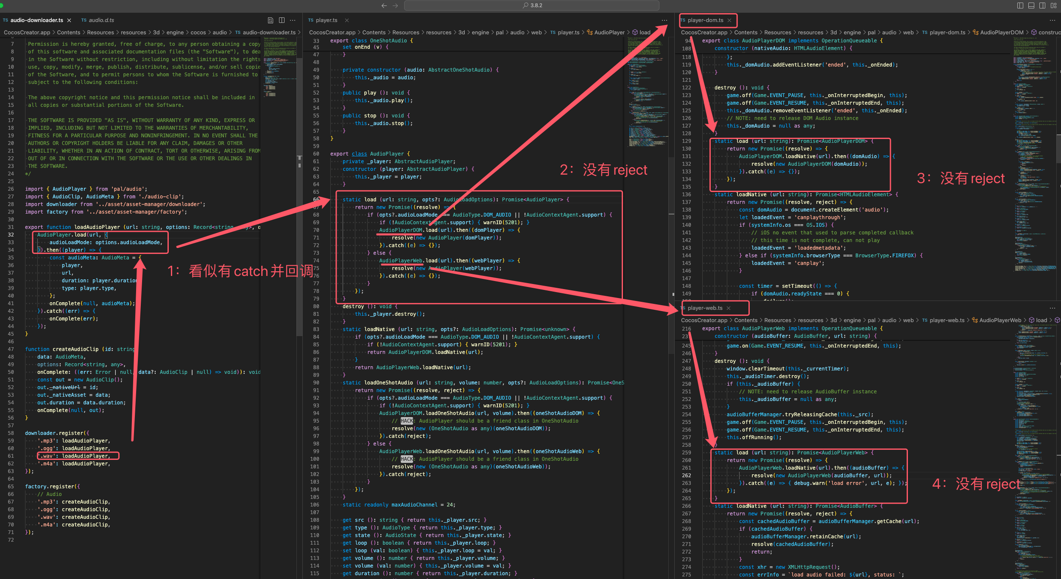Open more actions menu in player-web.ts group
Image resolution: width=1061 pixels, height=579 pixels.
1052,308
